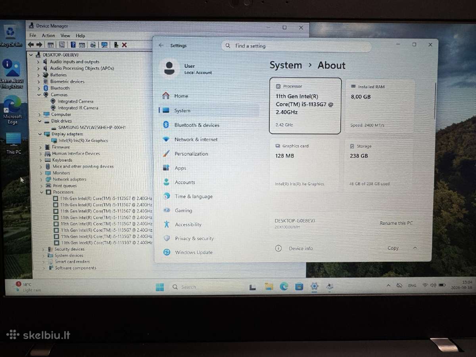476x357 pixels.
Task: Select This PC desktop icon
Action: tap(13, 143)
